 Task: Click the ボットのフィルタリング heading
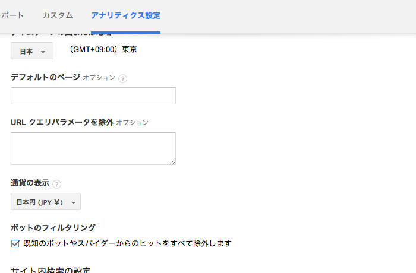53,227
